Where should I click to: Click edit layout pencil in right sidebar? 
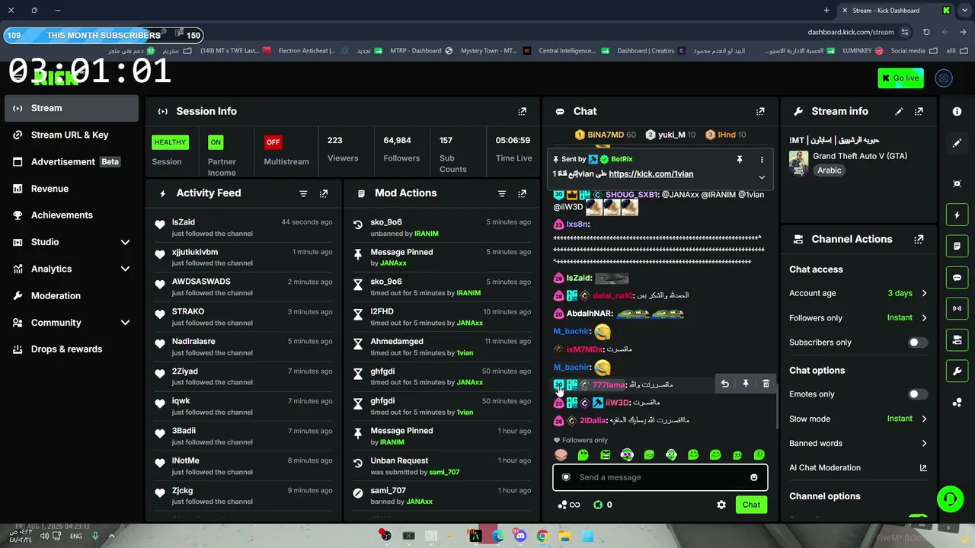pos(957,143)
